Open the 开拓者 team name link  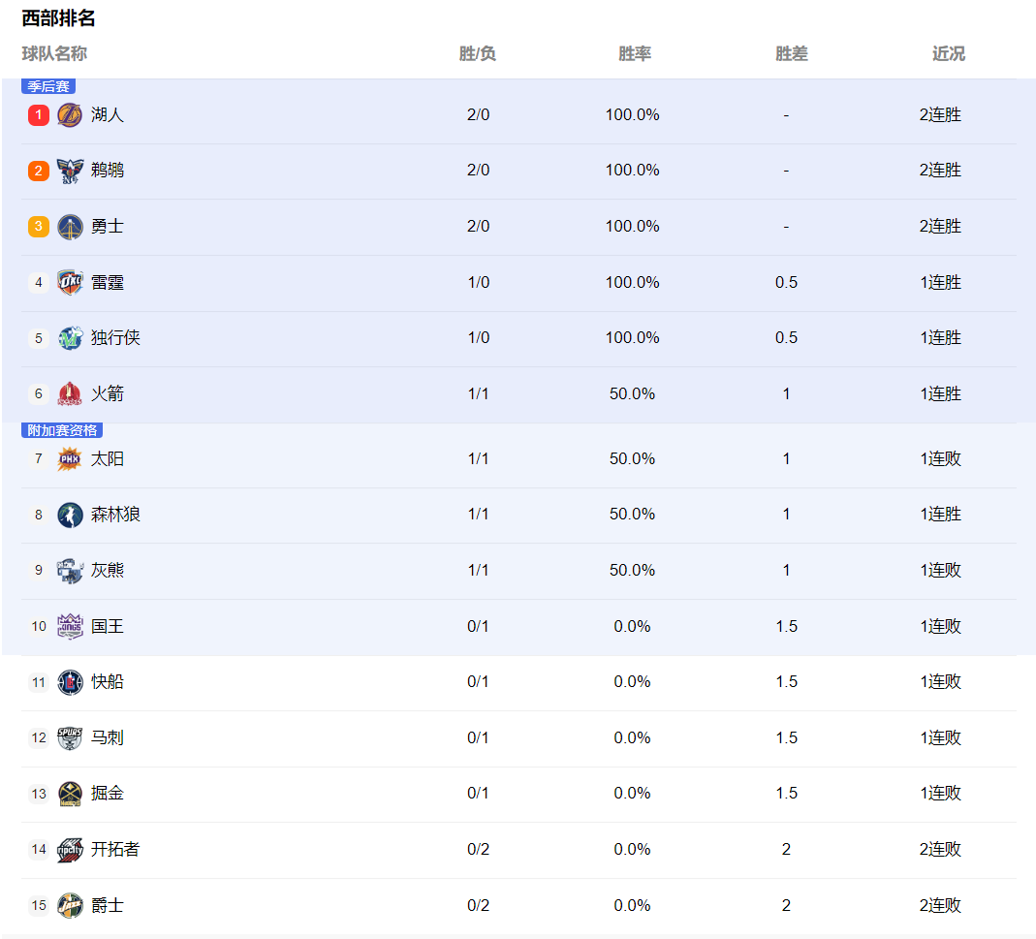click(x=115, y=850)
